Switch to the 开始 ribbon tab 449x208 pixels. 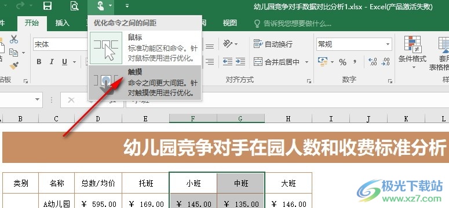pyautogui.click(x=32, y=23)
